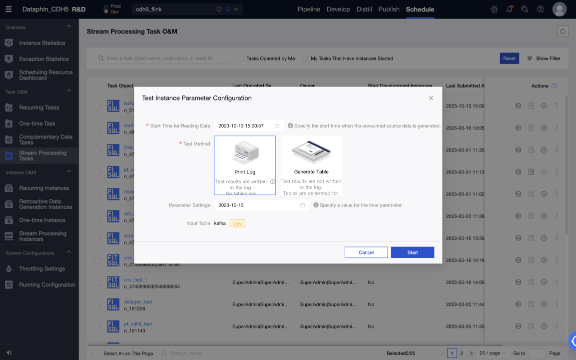Click the notification bell icon
The height and width of the screenshot is (360, 576).
click(510, 9)
